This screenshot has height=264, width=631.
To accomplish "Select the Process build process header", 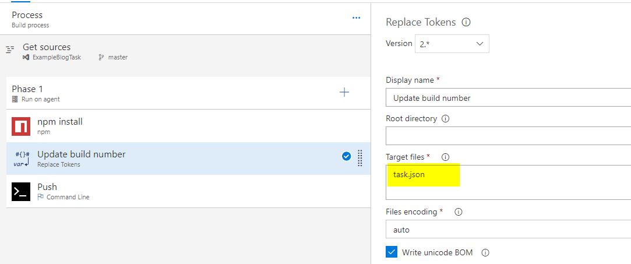I will click(117, 19).
